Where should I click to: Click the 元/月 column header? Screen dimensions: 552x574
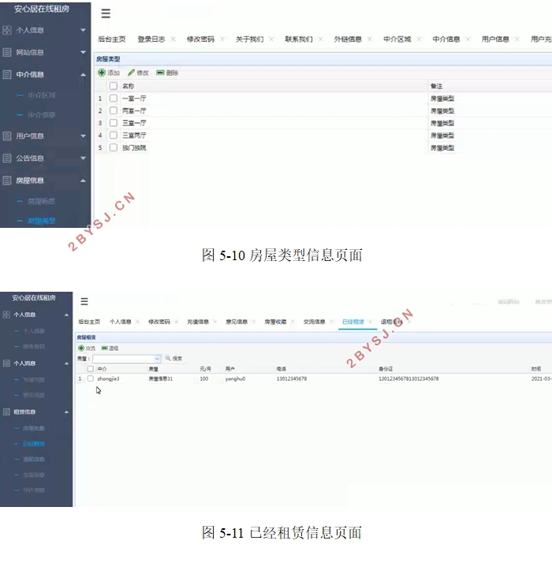pos(205,369)
